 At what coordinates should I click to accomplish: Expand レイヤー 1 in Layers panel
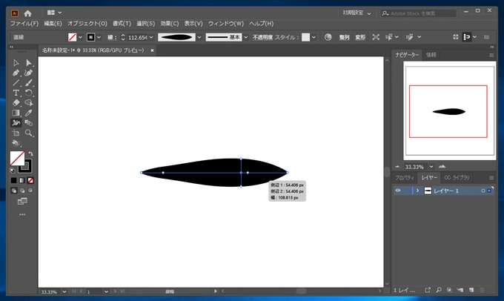pos(417,191)
